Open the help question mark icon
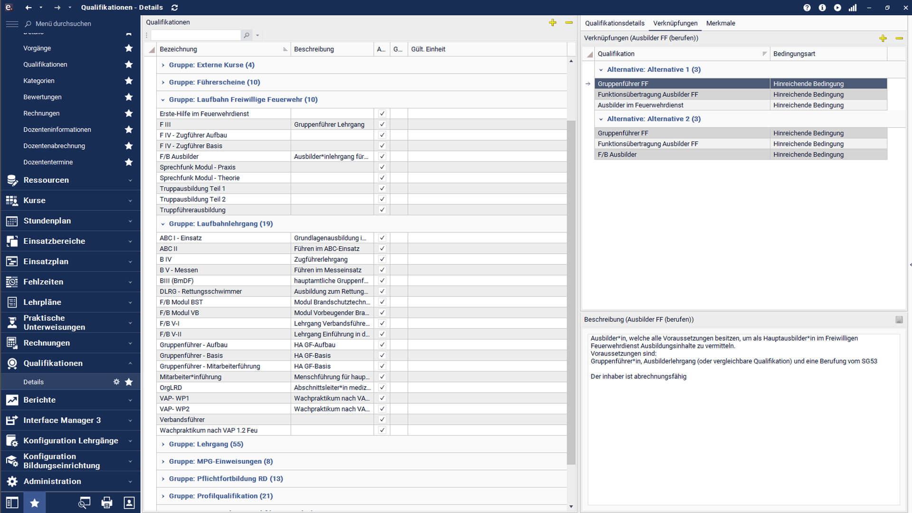Screen dimensions: 912x513 (807, 8)
